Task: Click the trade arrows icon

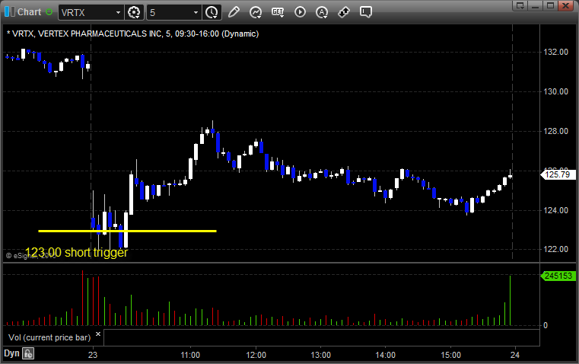Action: 344,12
